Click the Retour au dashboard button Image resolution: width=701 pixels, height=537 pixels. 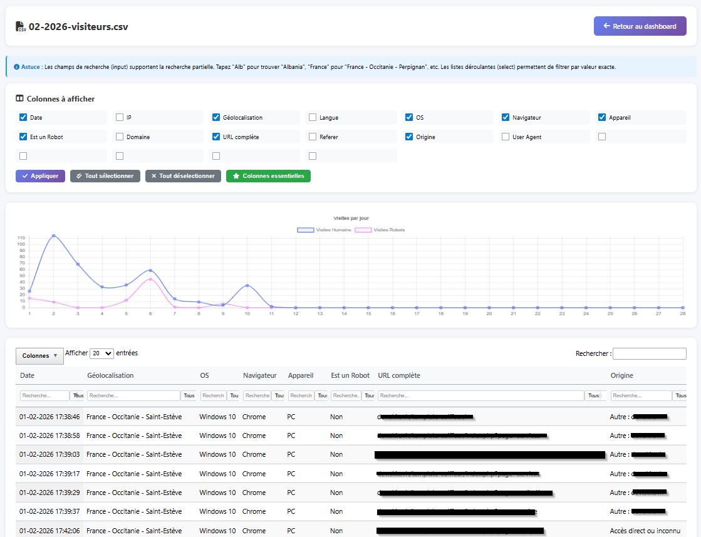[x=640, y=26]
